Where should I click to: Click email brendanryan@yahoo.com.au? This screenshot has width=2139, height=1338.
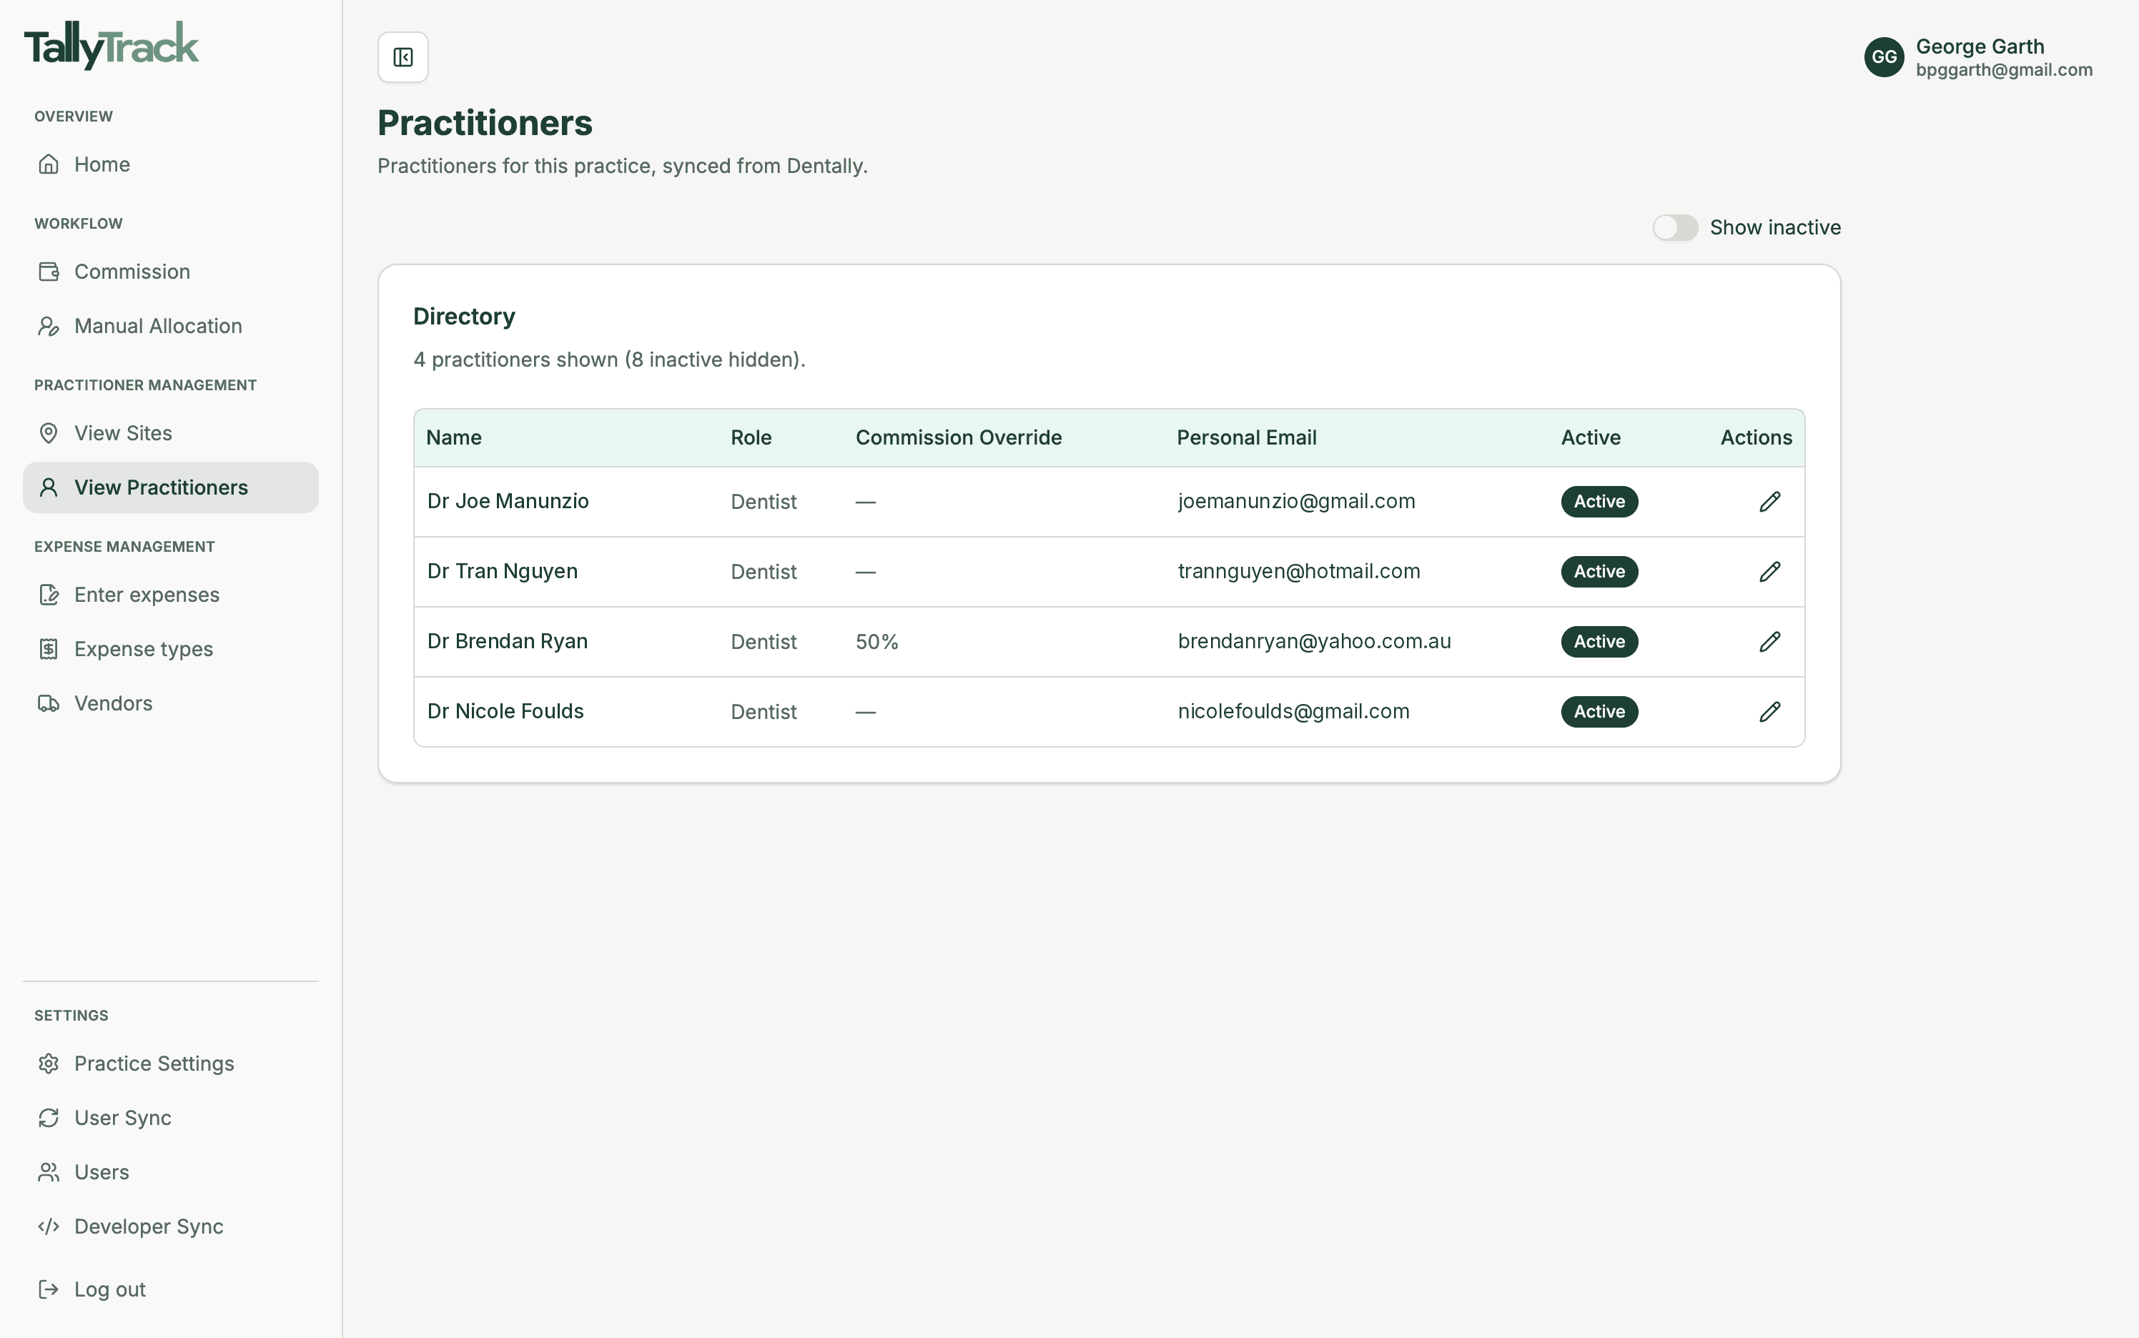1314,642
